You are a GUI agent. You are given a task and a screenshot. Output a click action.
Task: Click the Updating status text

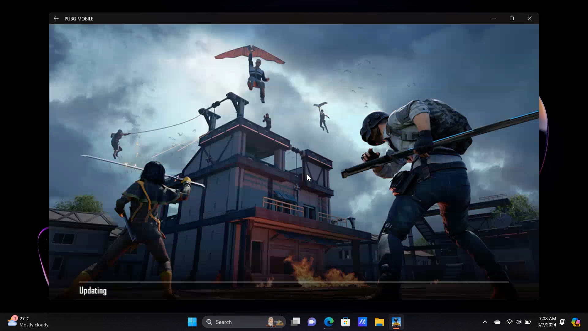tap(93, 291)
